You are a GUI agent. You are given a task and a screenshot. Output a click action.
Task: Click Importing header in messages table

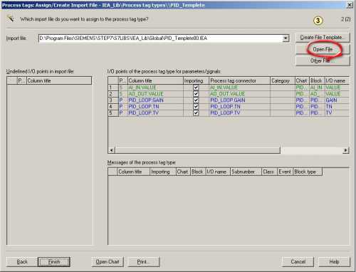(x=163, y=172)
